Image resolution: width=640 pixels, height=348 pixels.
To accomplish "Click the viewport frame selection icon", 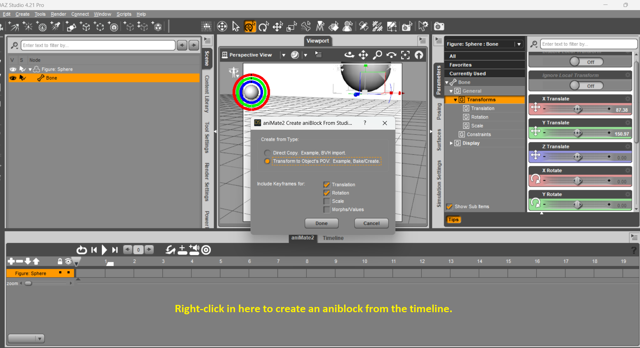I will click(x=405, y=55).
